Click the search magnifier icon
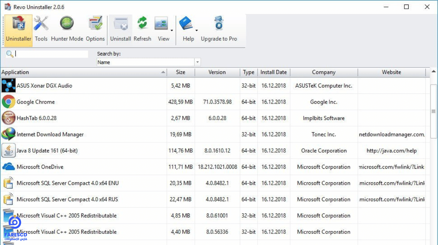The height and width of the screenshot is (245, 438). point(10,54)
